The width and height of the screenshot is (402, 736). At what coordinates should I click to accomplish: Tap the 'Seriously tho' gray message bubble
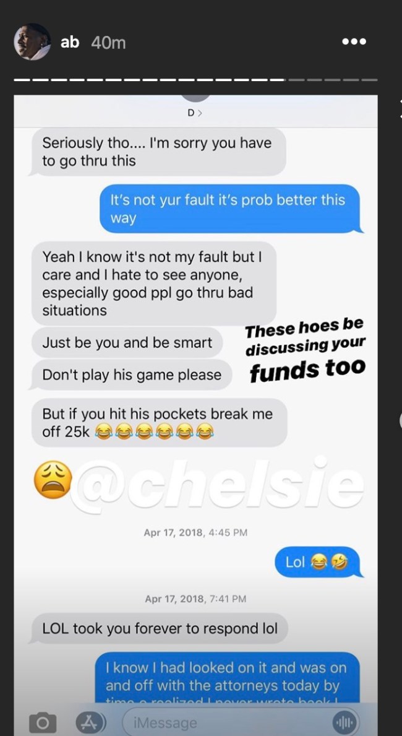pos(158,152)
